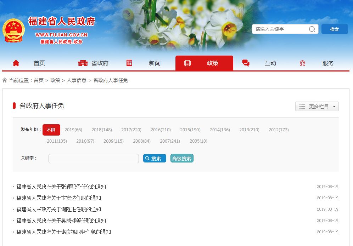Viewport: 353px width, 246px height.
Task: Go to 首页 in the breadcrumb
Action: [x=39, y=80]
